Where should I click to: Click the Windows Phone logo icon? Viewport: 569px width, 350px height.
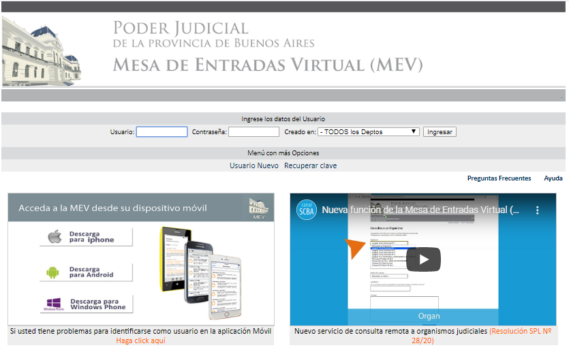pos(53,304)
